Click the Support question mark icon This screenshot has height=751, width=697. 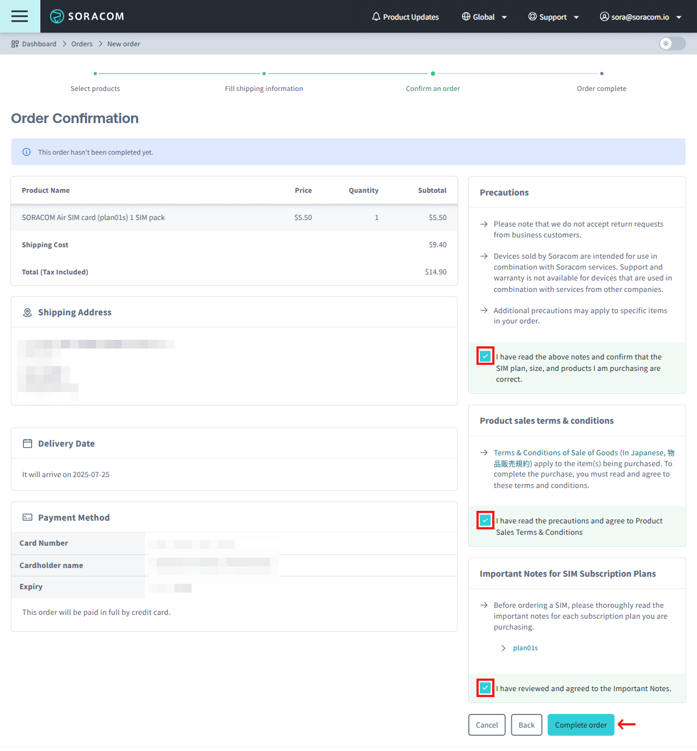click(x=532, y=16)
